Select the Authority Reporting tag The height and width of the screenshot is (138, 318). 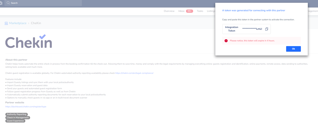17,114
